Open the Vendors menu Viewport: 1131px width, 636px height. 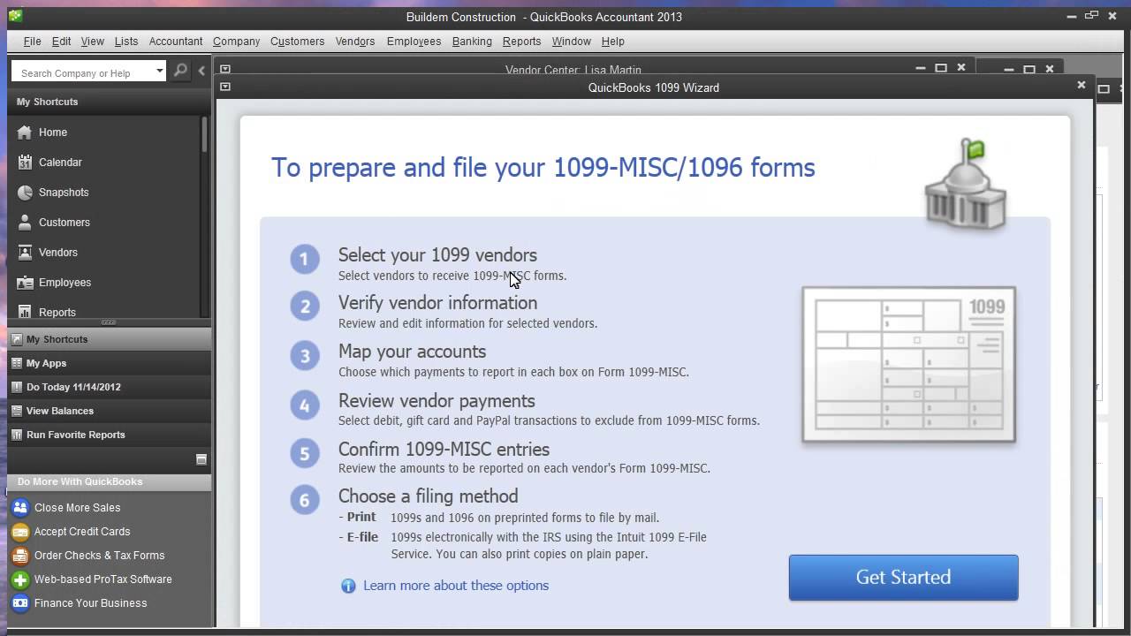pos(355,42)
